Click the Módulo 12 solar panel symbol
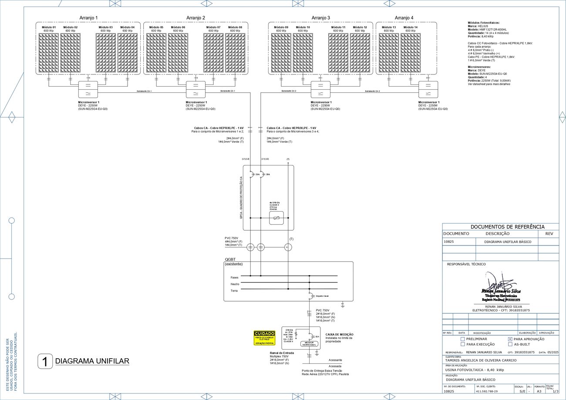The width and height of the screenshot is (566, 400). click(360, 53)
